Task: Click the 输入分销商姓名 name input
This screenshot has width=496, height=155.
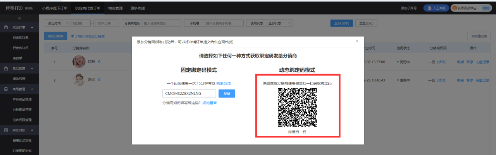Action: pyautogui.click(x=162, y=23)
